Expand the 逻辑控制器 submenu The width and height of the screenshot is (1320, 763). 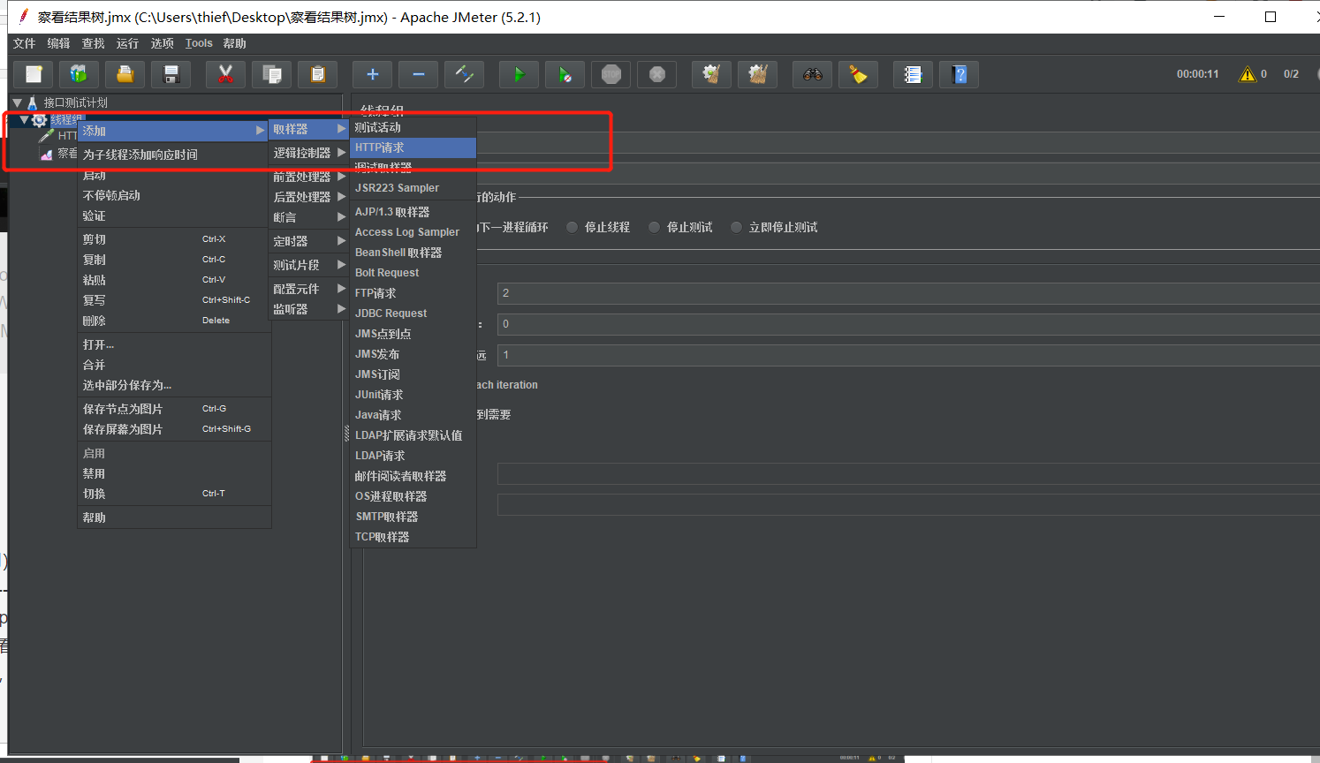click(309, 153)
